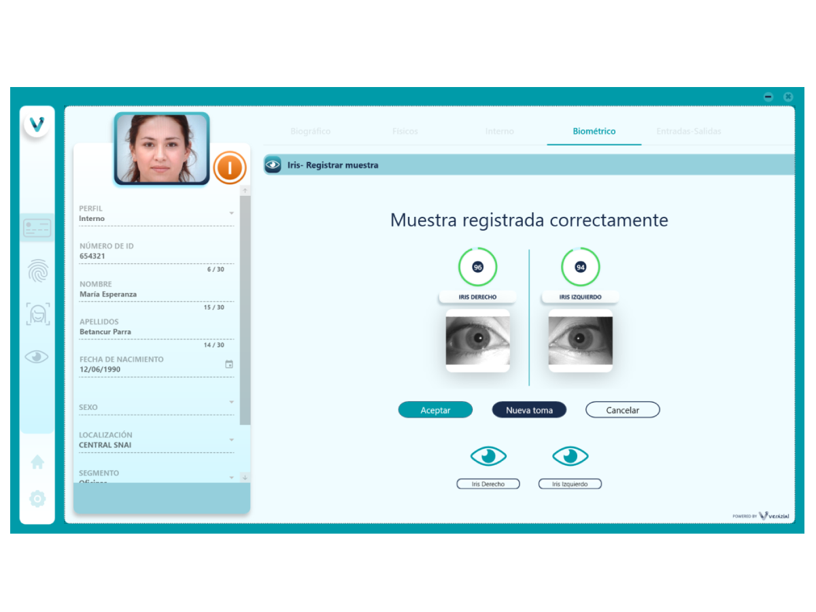Switch to the Biográfico tab
This screenshot has width=816, height=612.
[x=310, y=131]
